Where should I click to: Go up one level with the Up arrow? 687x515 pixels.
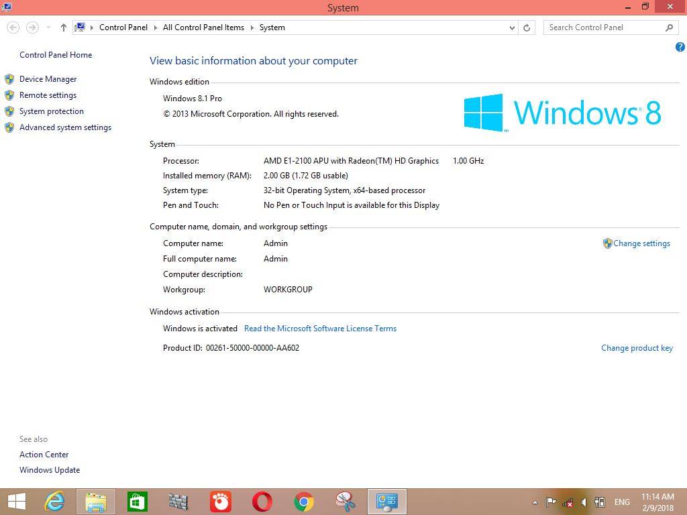click(64, 27)
